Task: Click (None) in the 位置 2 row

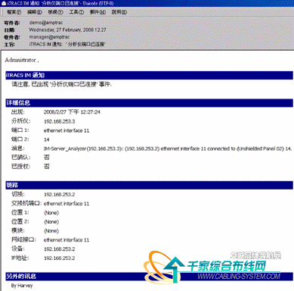Action: [51, 222]
